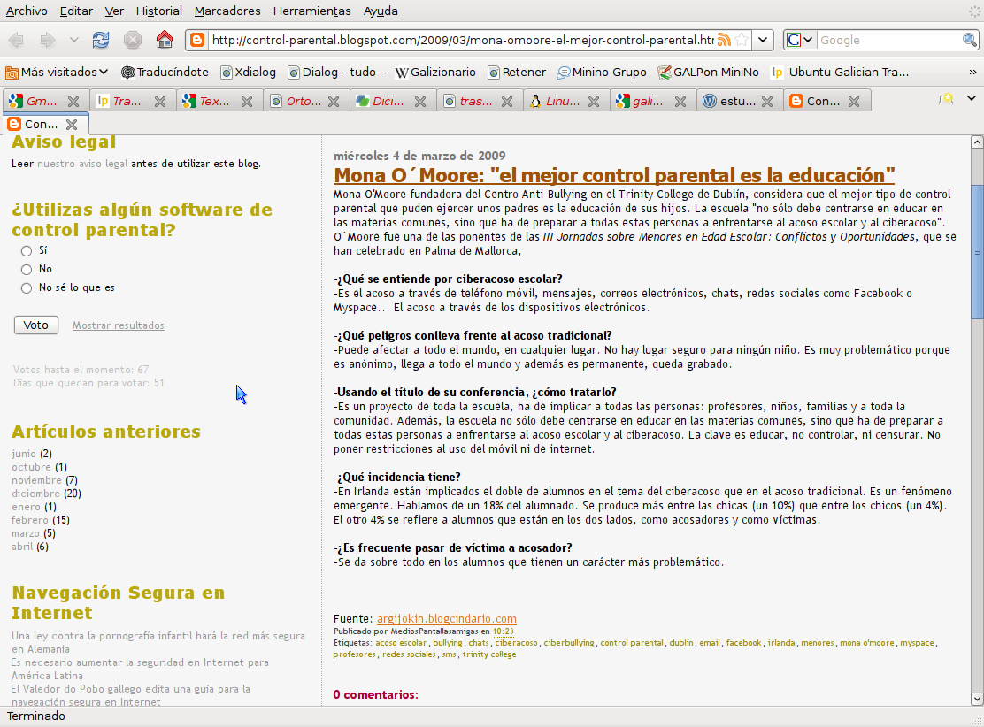The height and width of the screenshot is (727, 984).
Task: Open the Archivo menu
Action: point(27,11)
